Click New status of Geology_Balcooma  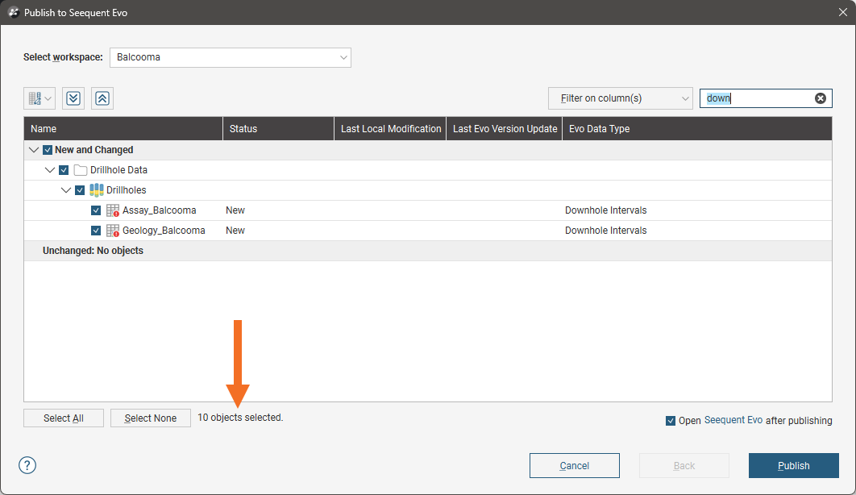235,231
